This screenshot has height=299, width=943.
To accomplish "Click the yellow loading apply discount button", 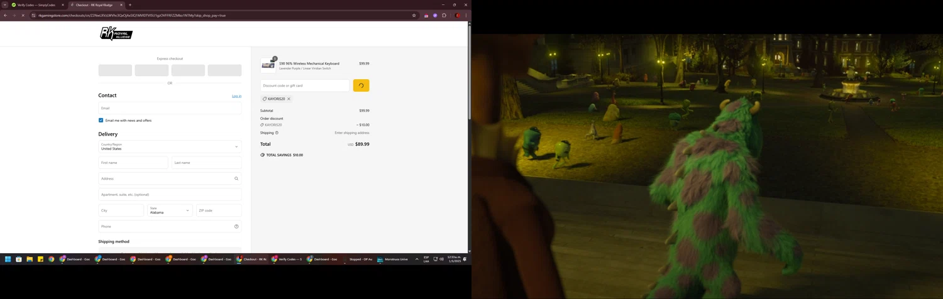I will click(361, 85).
